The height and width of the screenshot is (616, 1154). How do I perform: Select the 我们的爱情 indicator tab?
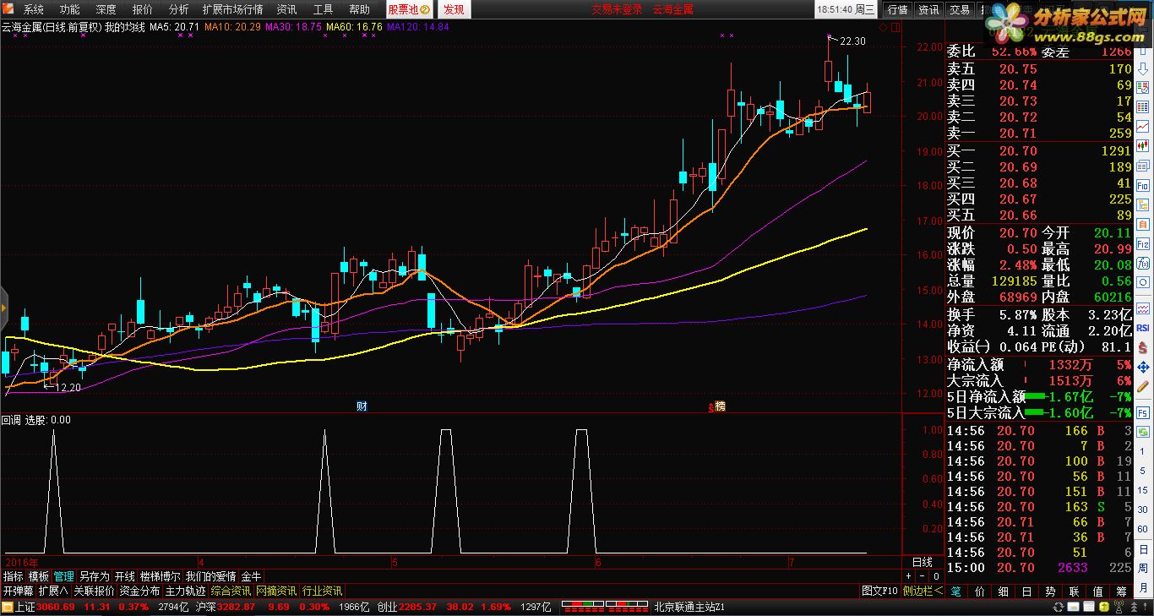[x=210, y=576]
